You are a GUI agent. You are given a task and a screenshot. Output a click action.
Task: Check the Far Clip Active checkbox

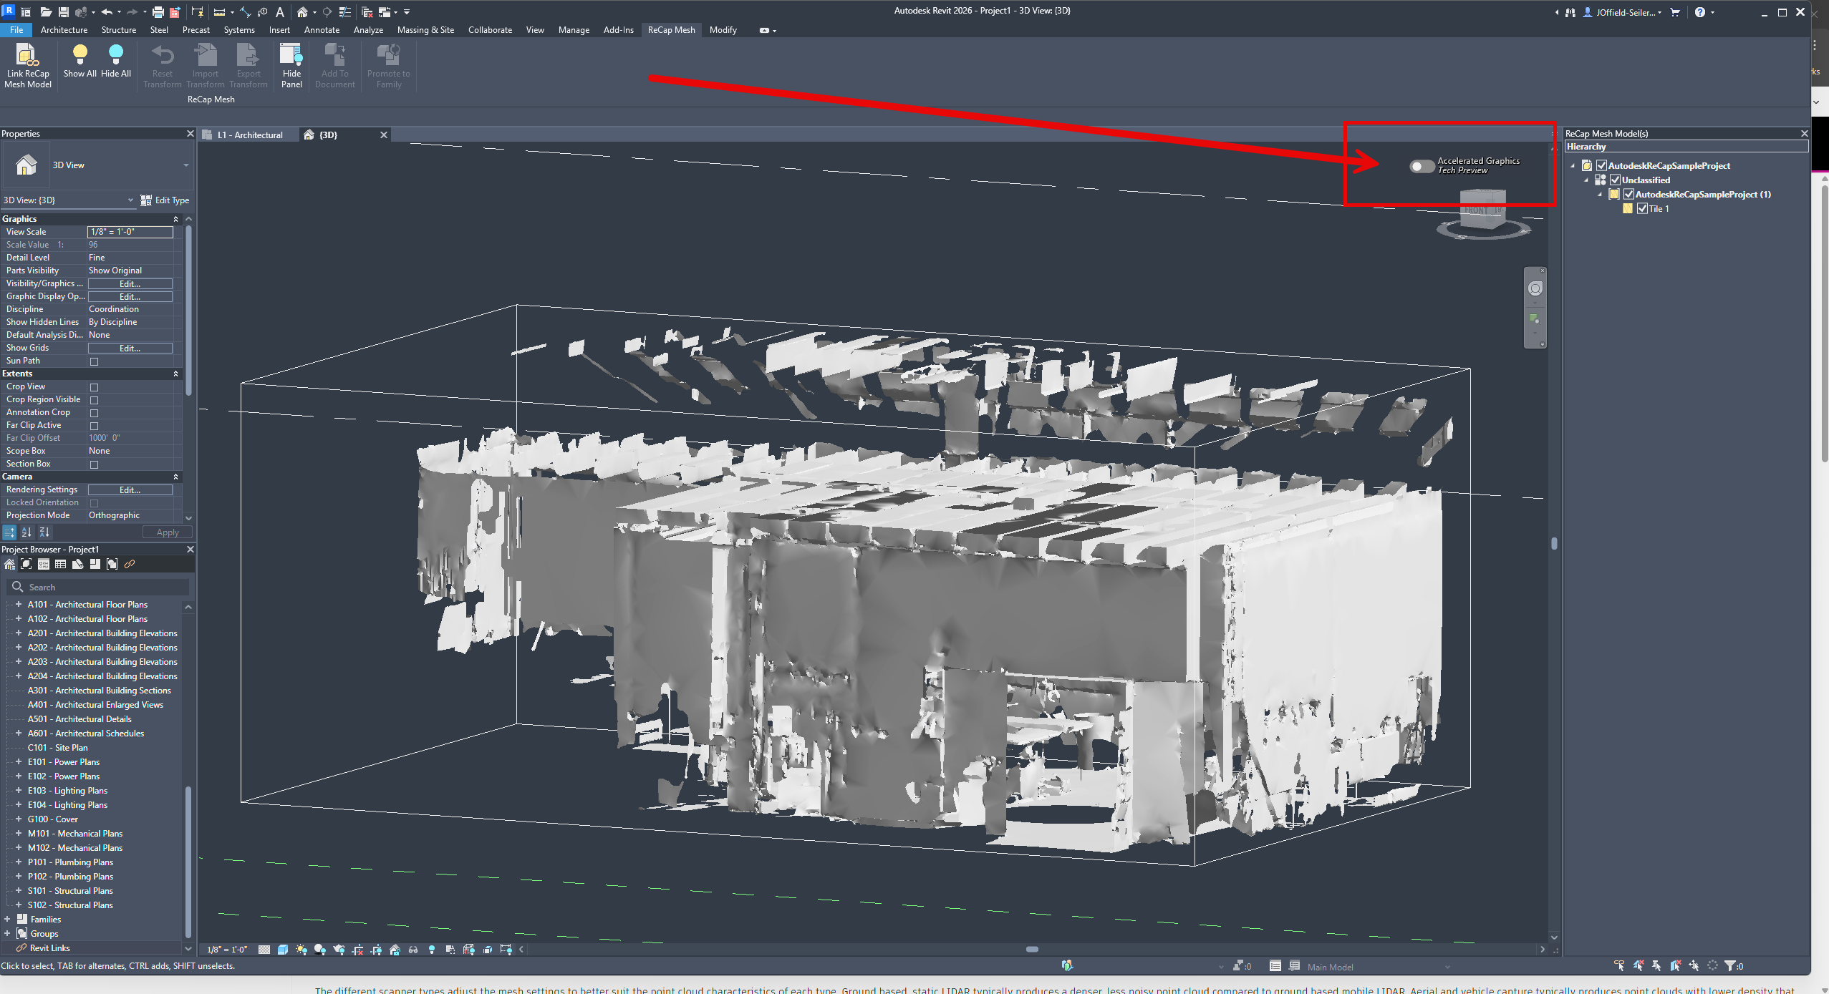tap(94, 426)
